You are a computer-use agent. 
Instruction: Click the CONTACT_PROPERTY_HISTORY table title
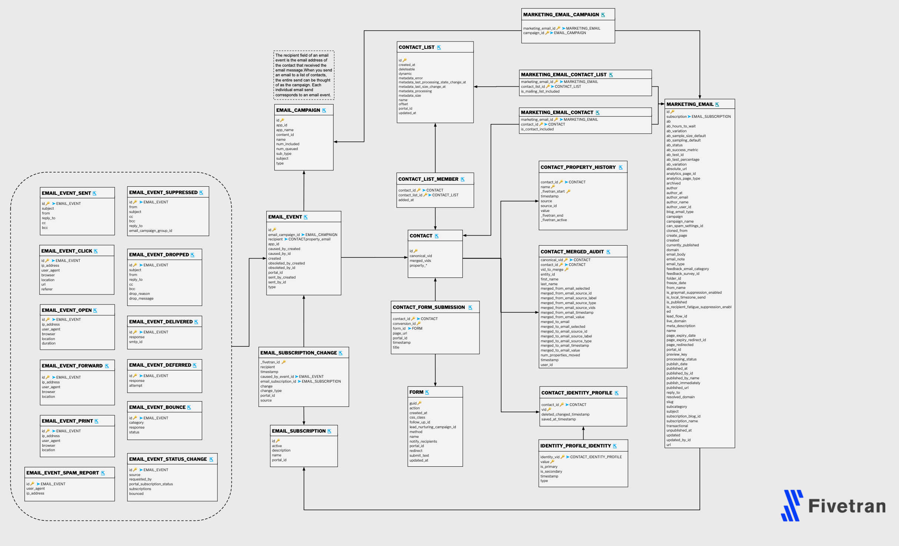point(578,167)
